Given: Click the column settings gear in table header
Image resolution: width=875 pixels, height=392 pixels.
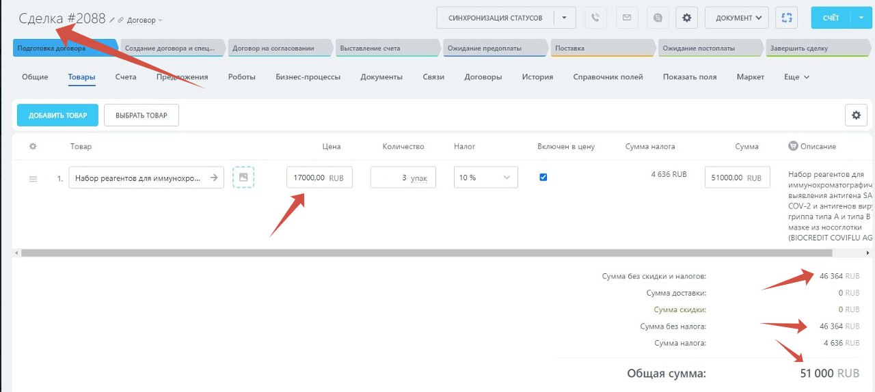Looking at the screenshot, I should [32, 146].
